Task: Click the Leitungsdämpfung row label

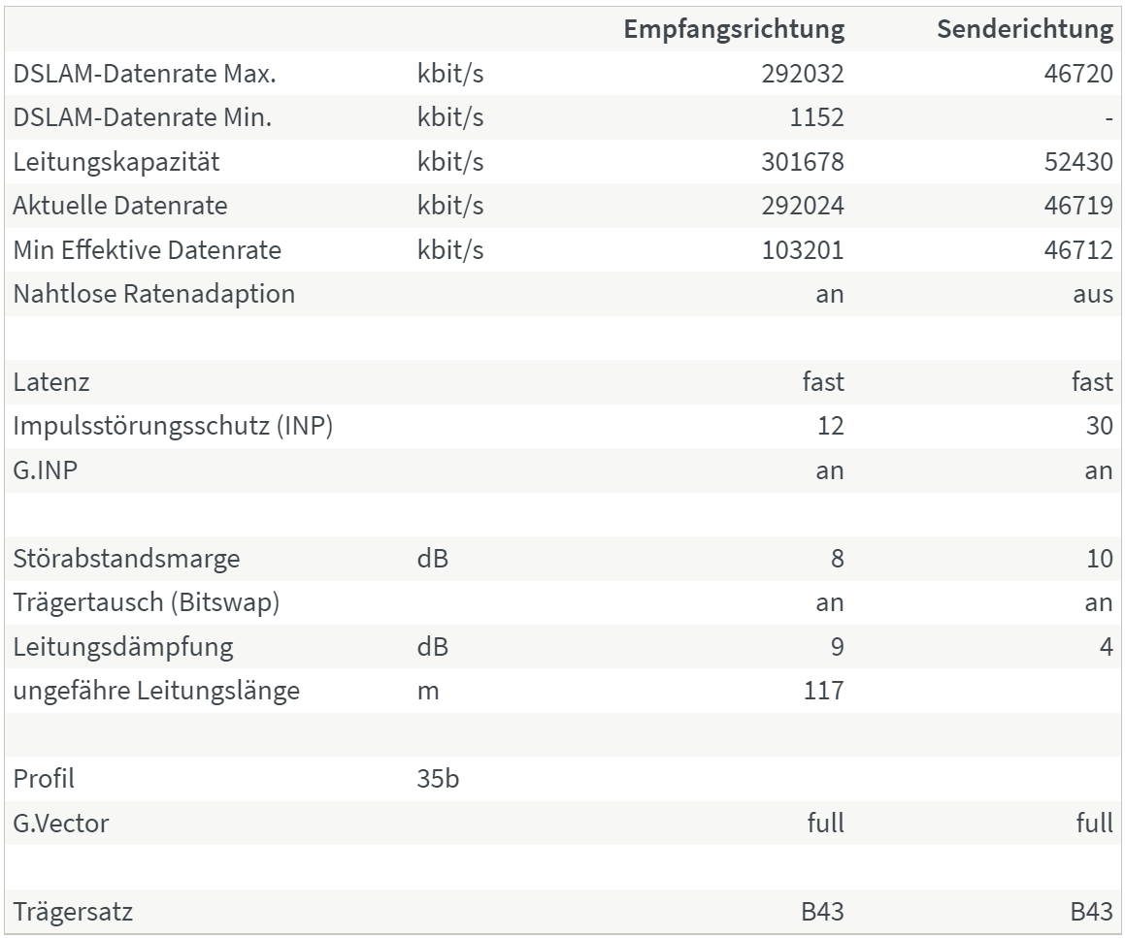Action: point(122,647)
